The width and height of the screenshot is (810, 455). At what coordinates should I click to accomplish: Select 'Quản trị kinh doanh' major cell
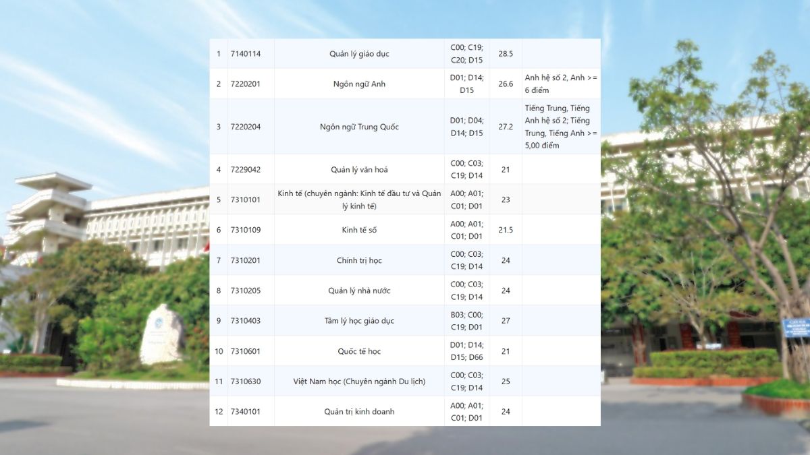[x=359, y=412]
